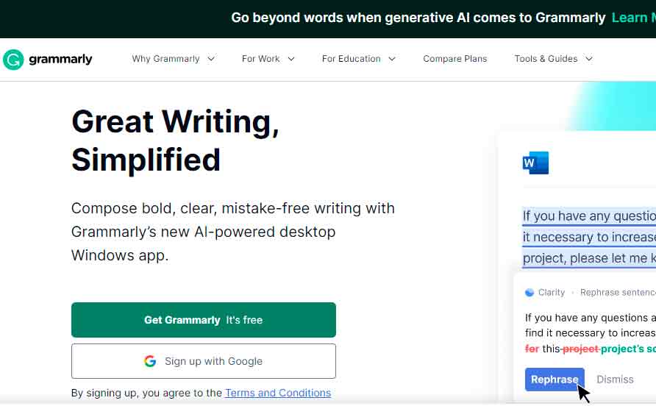Open the Terms and Conditions link
Viewport: 656px width, 406px height.
click(278, 393)
